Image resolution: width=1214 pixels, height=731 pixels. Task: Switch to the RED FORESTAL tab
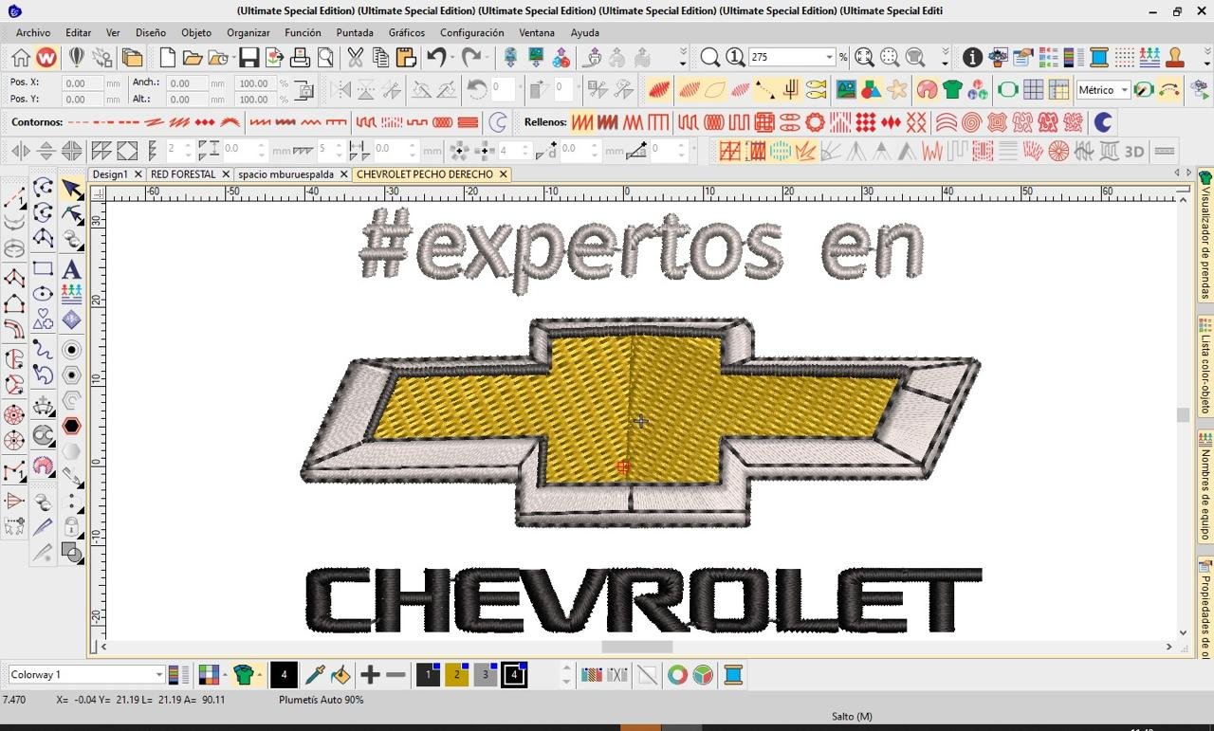pos(183,174)
